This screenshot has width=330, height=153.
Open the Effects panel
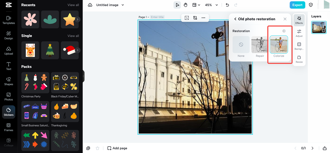(x=299, y=20)
